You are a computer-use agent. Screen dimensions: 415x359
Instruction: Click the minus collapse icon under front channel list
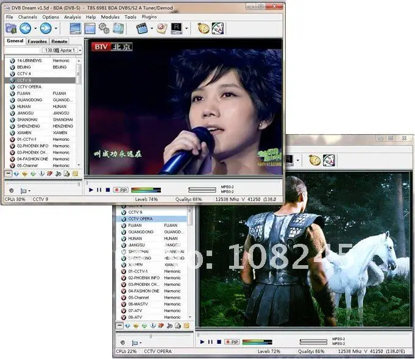click(9, 174)
